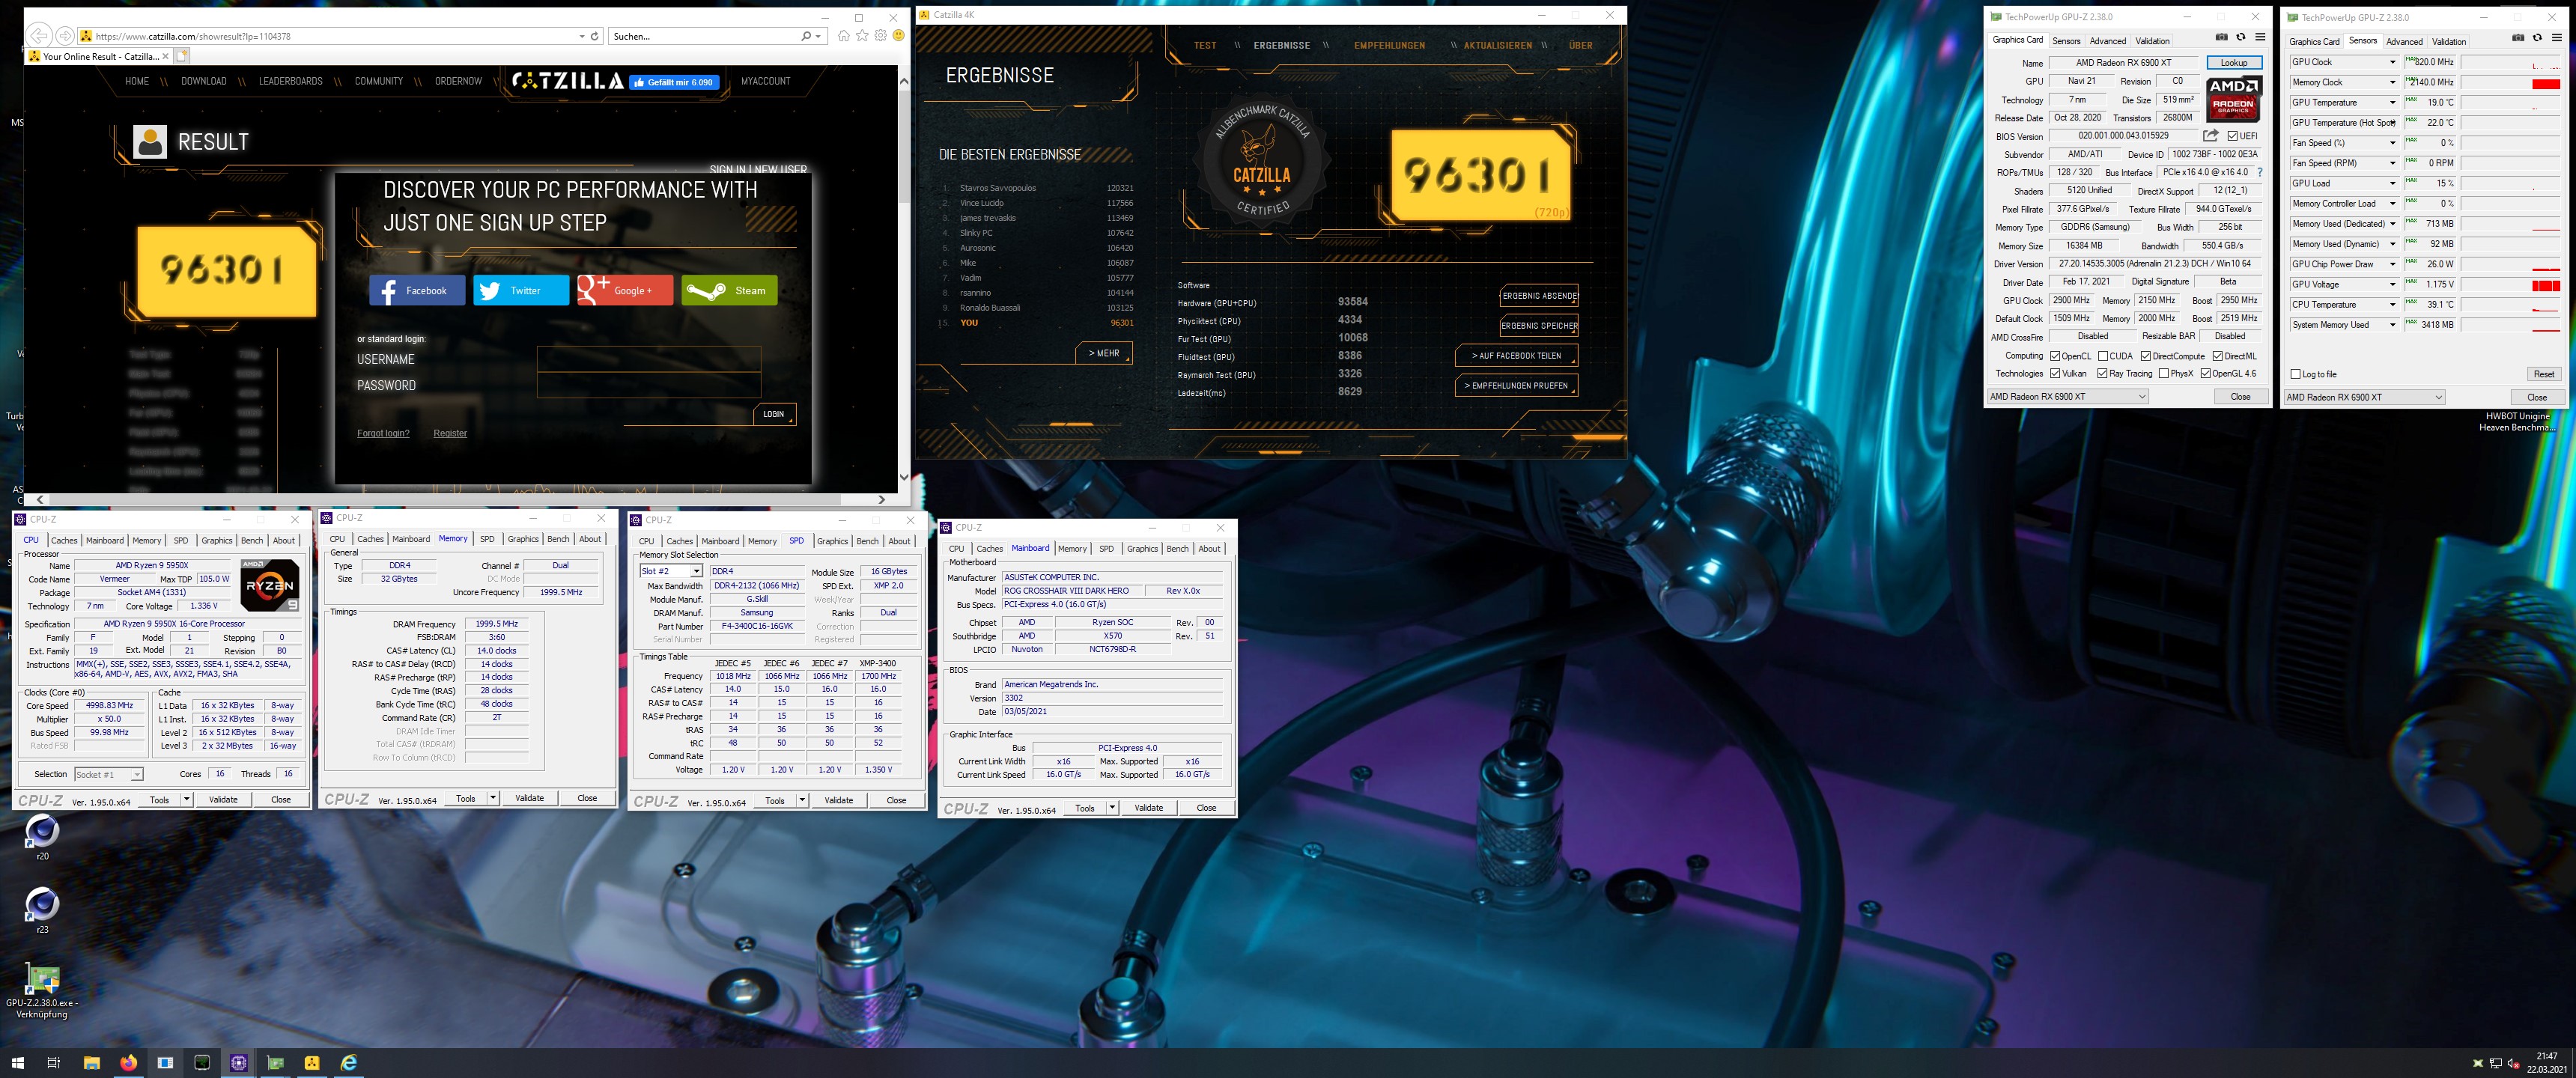This screenshot has height=1078, width=2576.
Task: Click Validate in the CPU-Z SPD window
Action: 838,800
